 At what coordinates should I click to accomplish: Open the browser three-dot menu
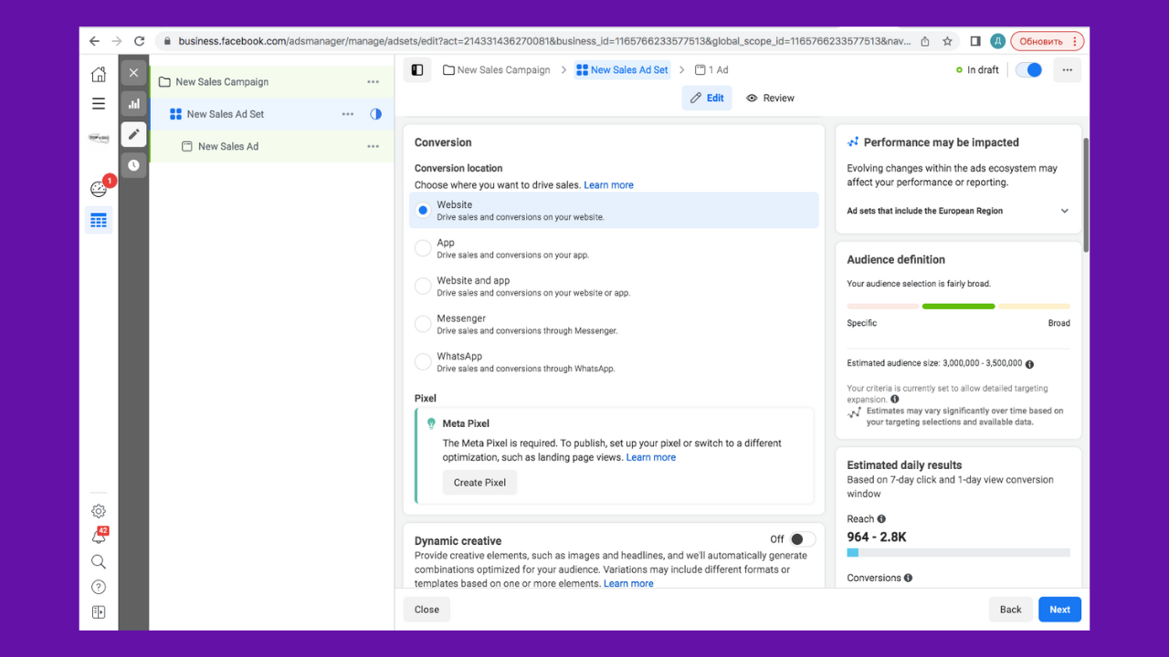point(1074,41)
